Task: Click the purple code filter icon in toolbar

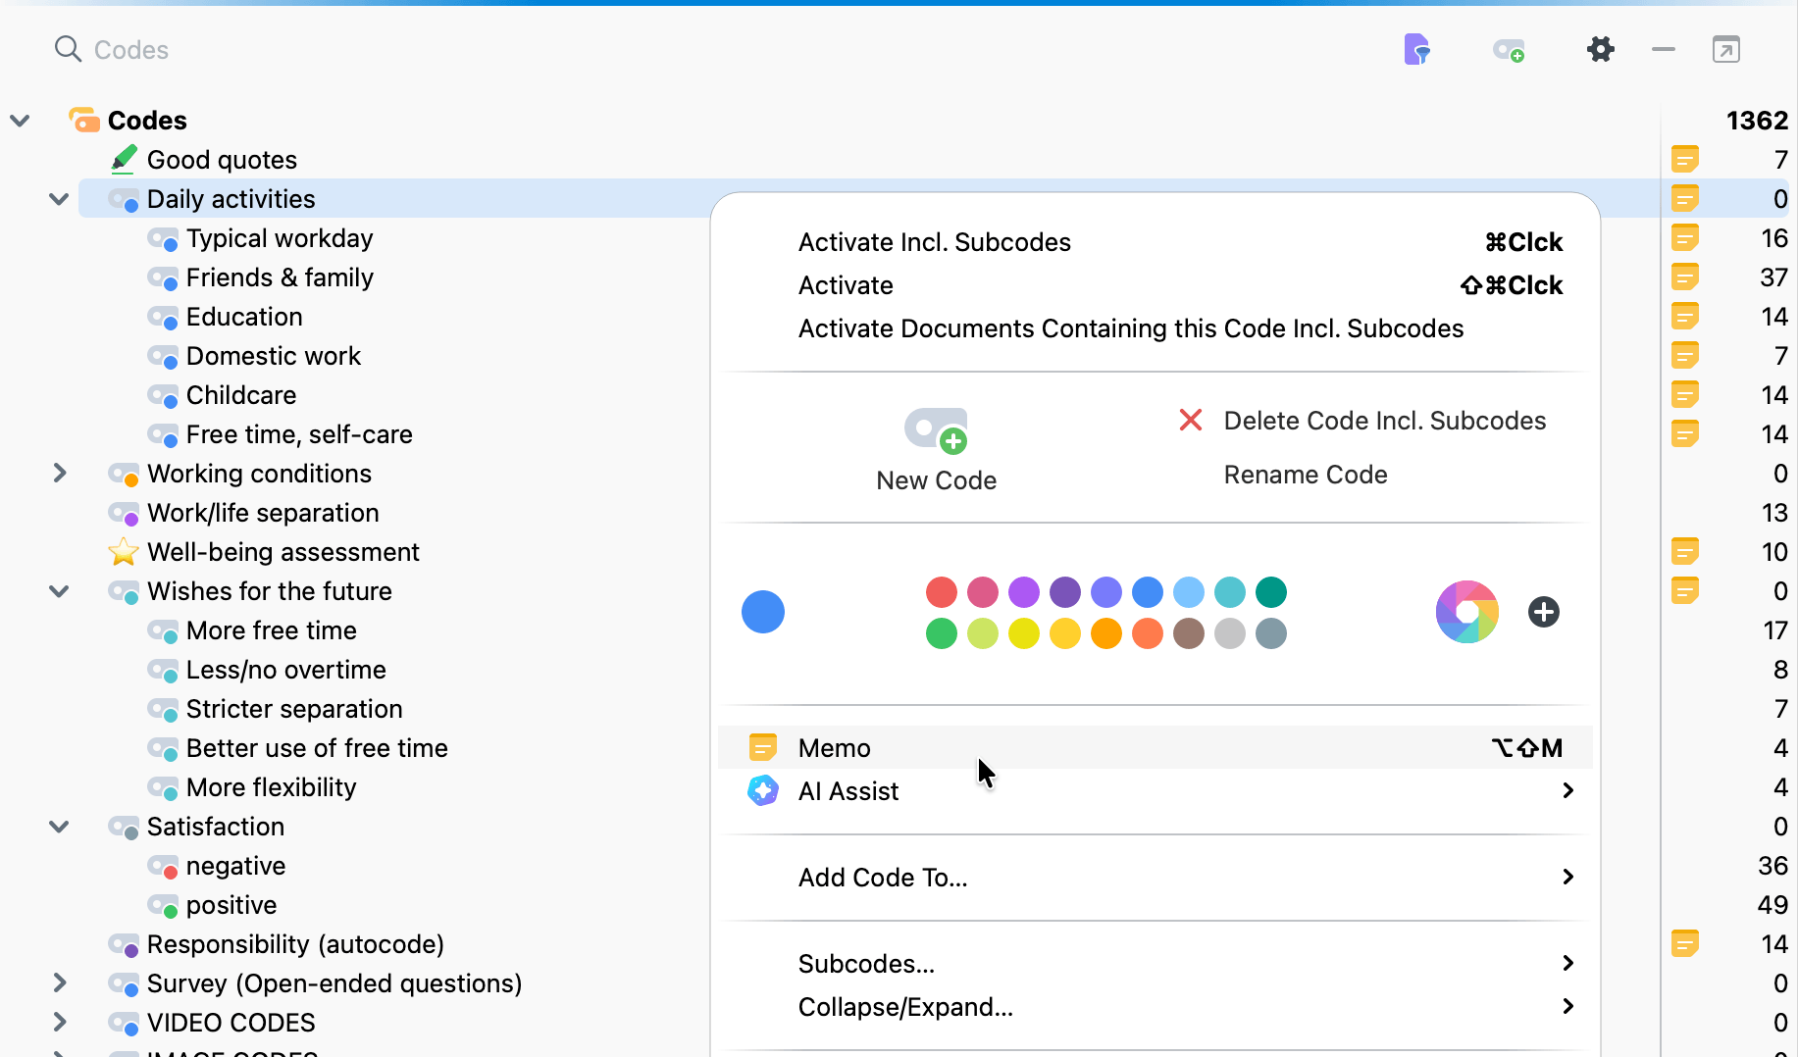Action: pyautogui.click(x=1416, y=49)
